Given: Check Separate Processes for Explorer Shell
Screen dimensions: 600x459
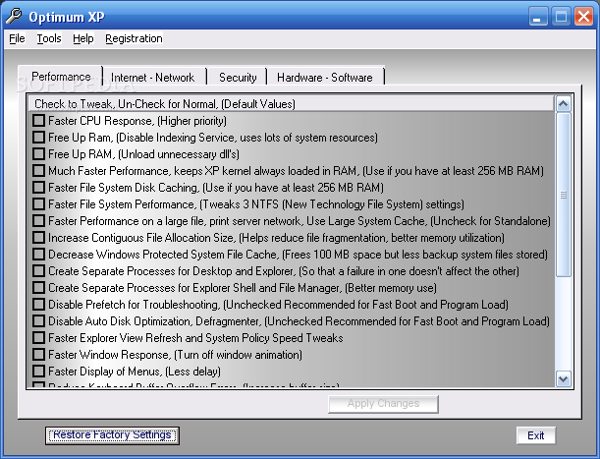Looking at the screenshot, I should pyautogui.click(x=38, y=288).
